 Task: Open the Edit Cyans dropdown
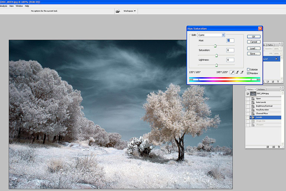tap(223, 35)
